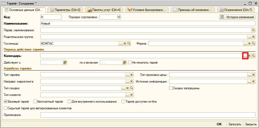Clear the Направл. маркетинга field
259x128 pixels.
[132, 82]
